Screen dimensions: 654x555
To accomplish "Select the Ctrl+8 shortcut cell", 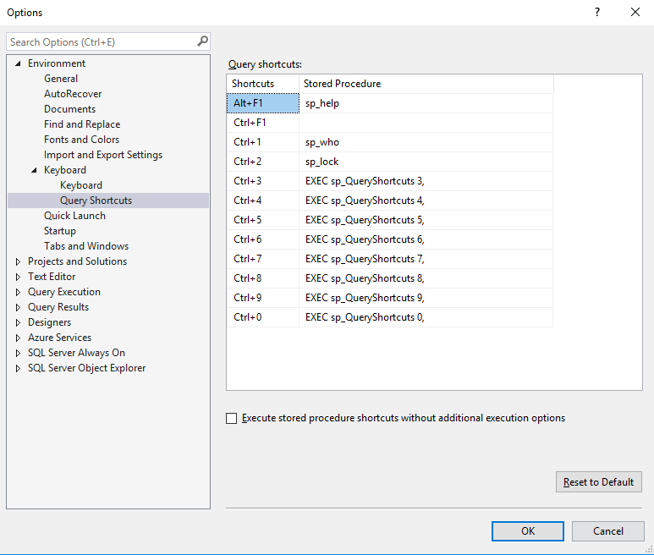I will click(263, 278).
